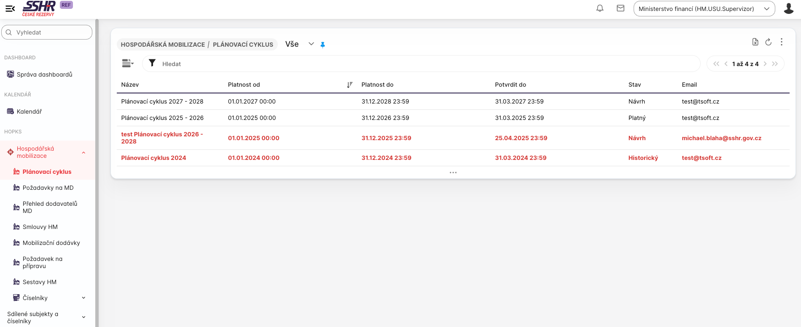Collapse the sidebar with the hamburger icon

(x=10, y=8)
